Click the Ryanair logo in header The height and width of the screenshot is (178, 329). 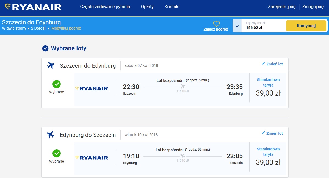[x=33, y=7]
